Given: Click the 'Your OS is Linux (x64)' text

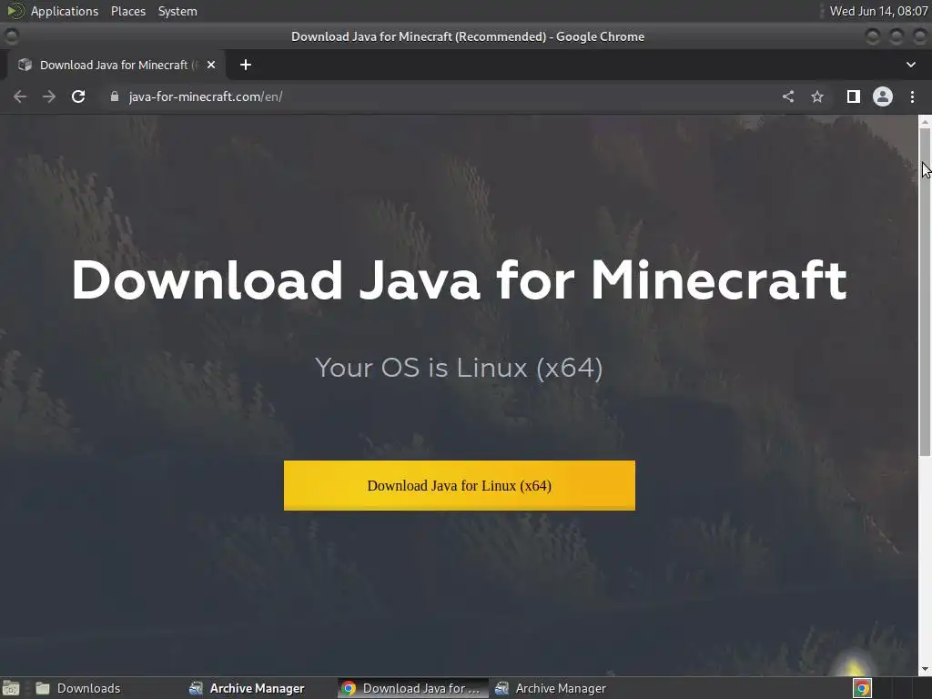Looking at the screenshot, I should 459,368.
